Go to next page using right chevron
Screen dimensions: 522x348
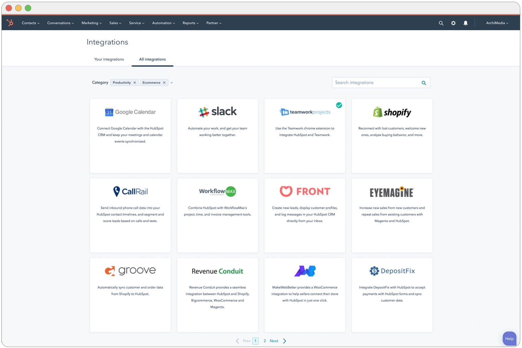coord(284,341)
